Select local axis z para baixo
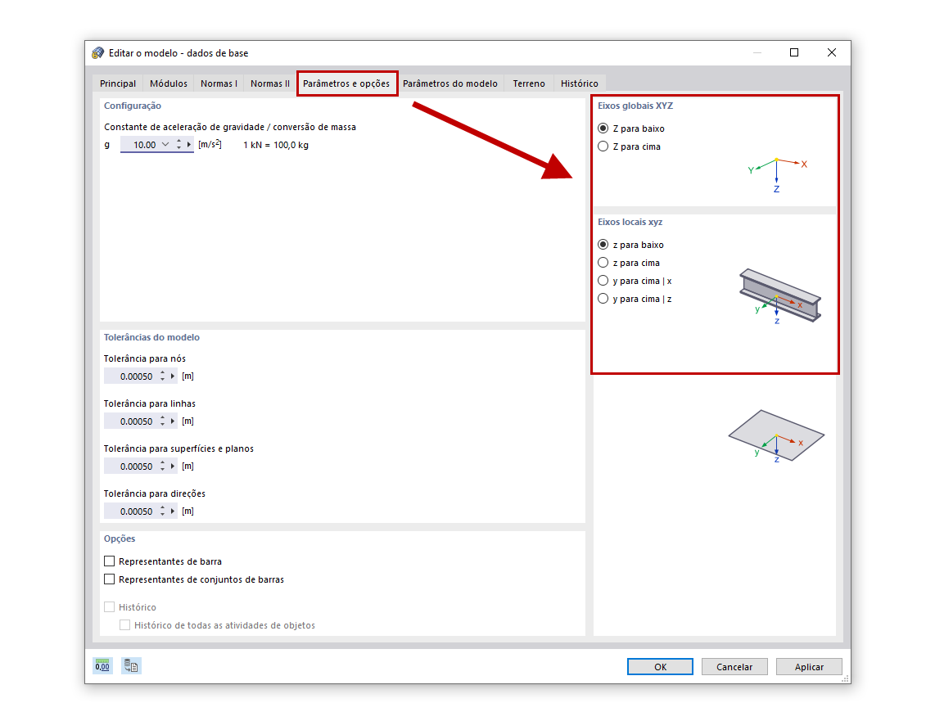This screenshot has width=926, height=721. [603, 245]
